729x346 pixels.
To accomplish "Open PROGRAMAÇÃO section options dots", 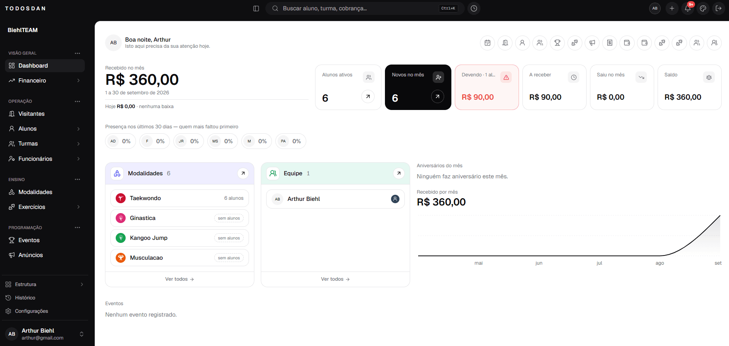I will (x=78, y=228).
